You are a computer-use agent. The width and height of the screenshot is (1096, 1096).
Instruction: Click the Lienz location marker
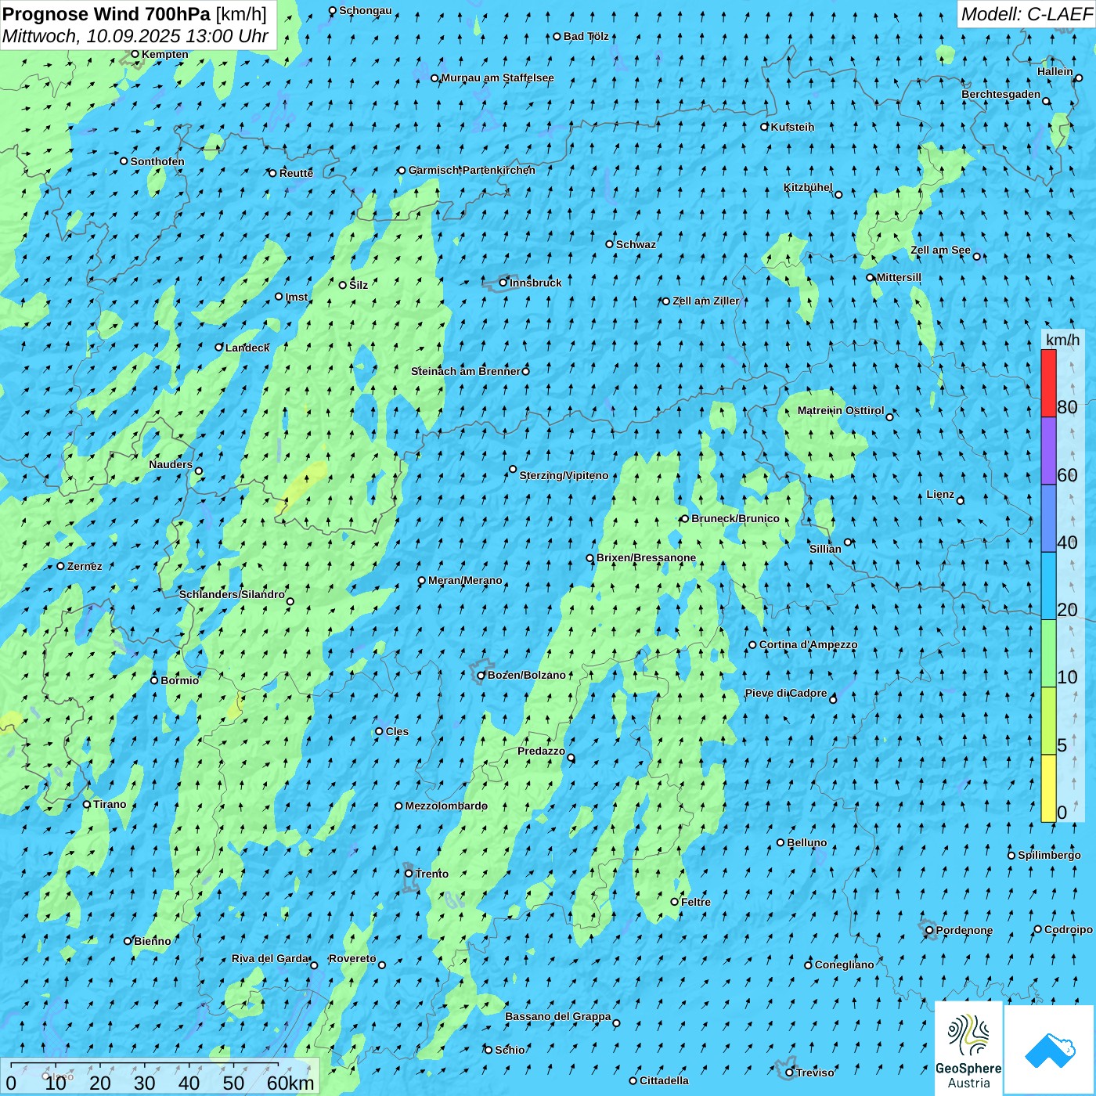pyautogui.click(x=961, y=501)
